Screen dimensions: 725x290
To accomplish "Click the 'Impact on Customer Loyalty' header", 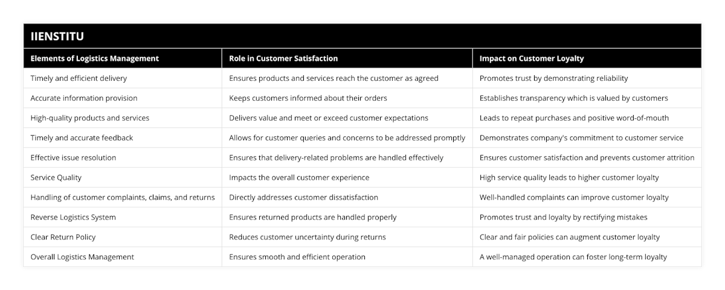I will pos(532,58).
